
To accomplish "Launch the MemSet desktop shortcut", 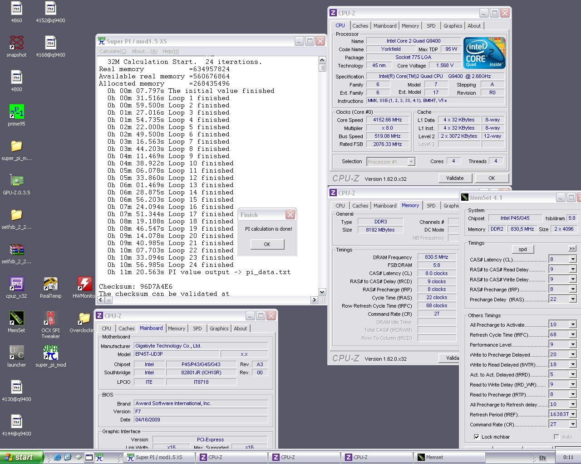I will coord(16,319).
